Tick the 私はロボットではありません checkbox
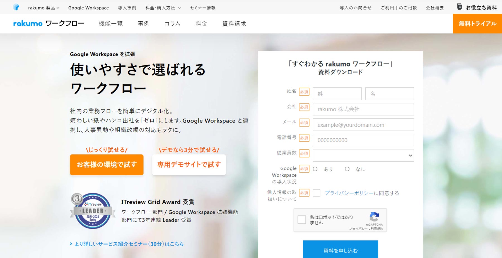Screen dimensions: 502x258 click(x=302, y=220)
